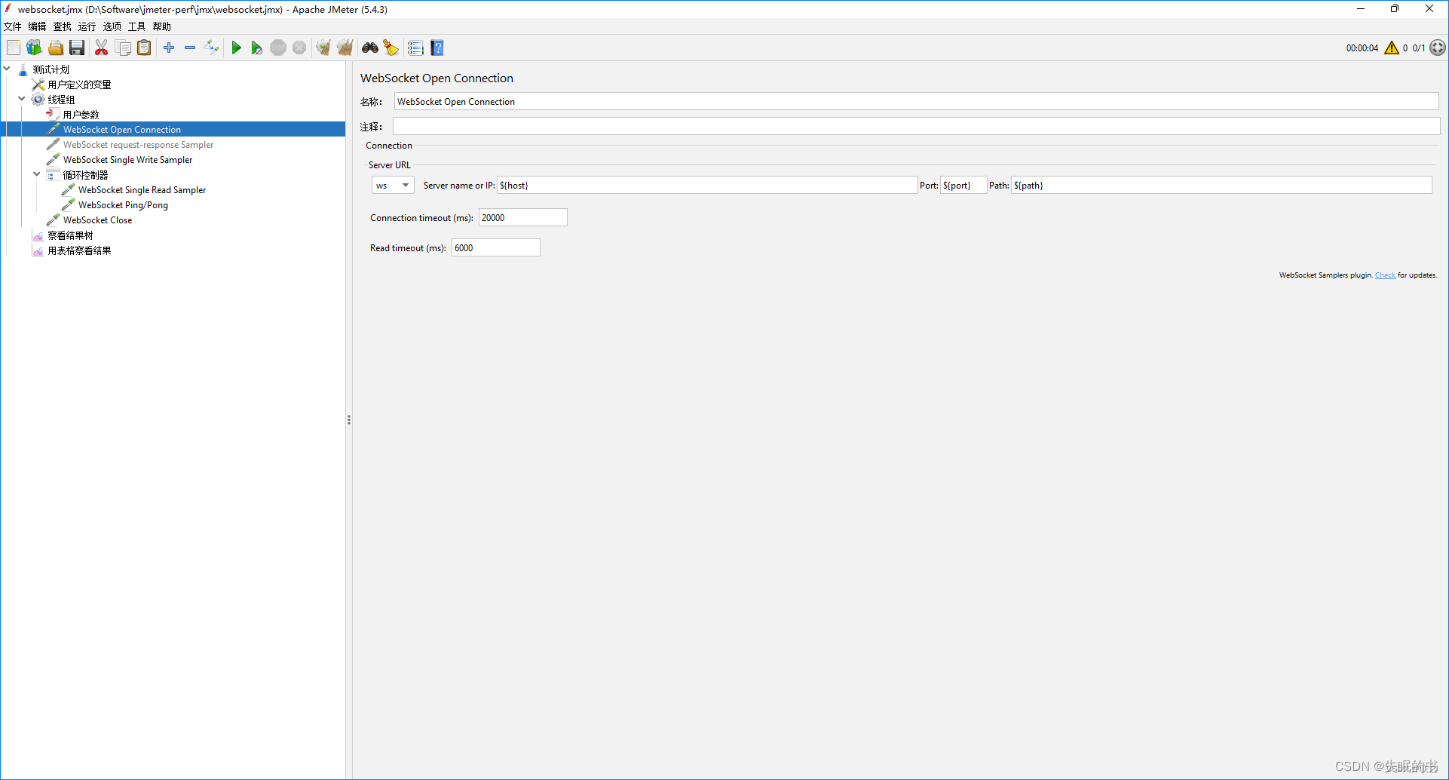Open the 运行 menu

[87, 26]
